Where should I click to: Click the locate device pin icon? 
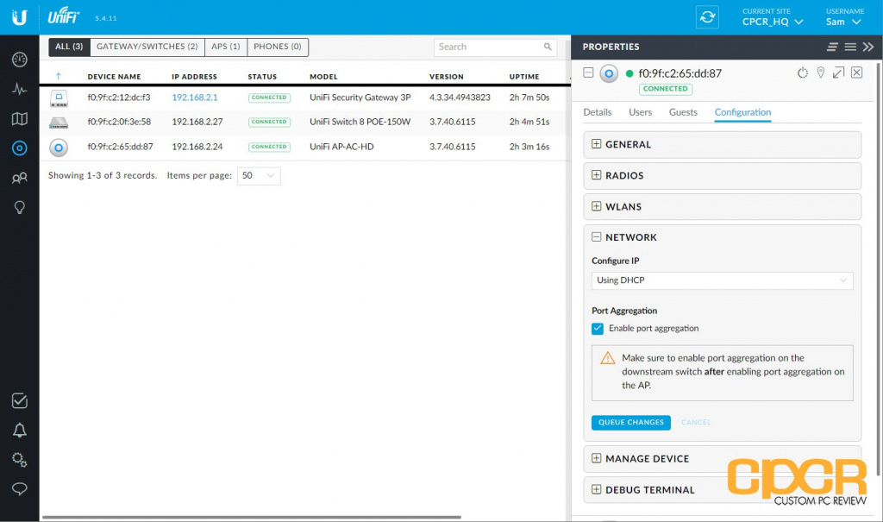click(x=821, y=73)
